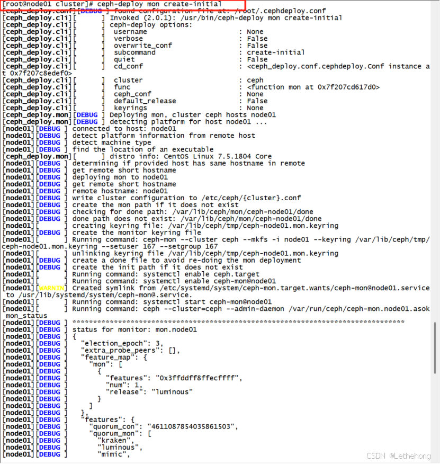Click the '"mimic",' entry
Viewport: 440px width, 464px height.
(x=114, y=454)
